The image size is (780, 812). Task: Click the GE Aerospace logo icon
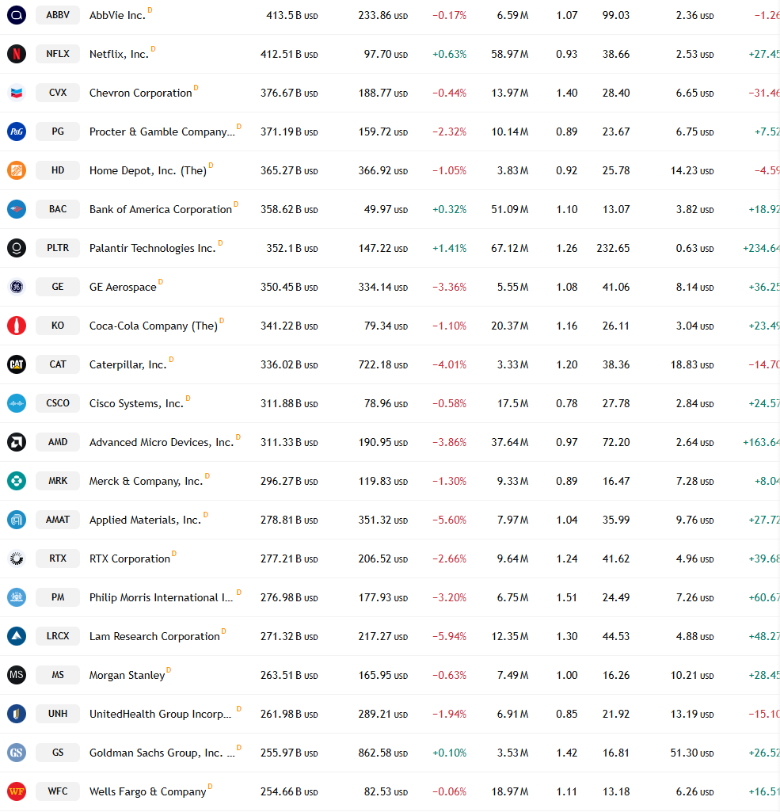17,287
